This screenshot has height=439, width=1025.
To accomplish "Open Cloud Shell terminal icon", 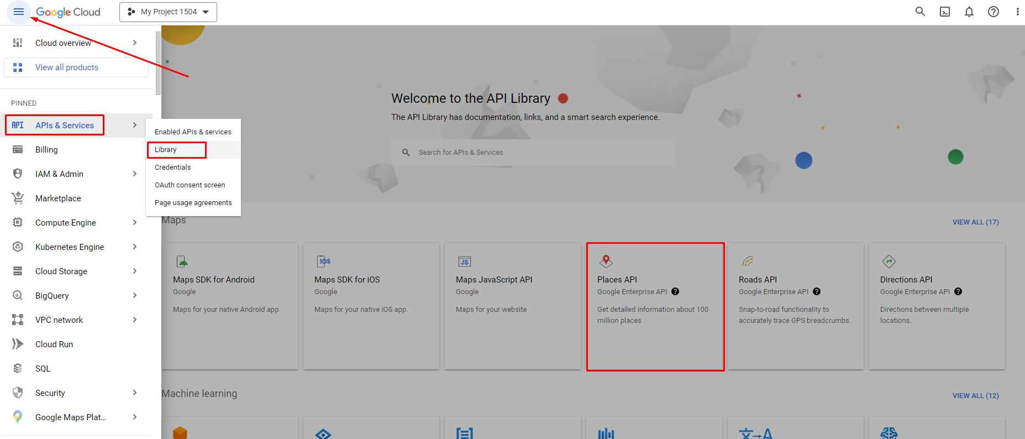I will (x=945, y=12).
